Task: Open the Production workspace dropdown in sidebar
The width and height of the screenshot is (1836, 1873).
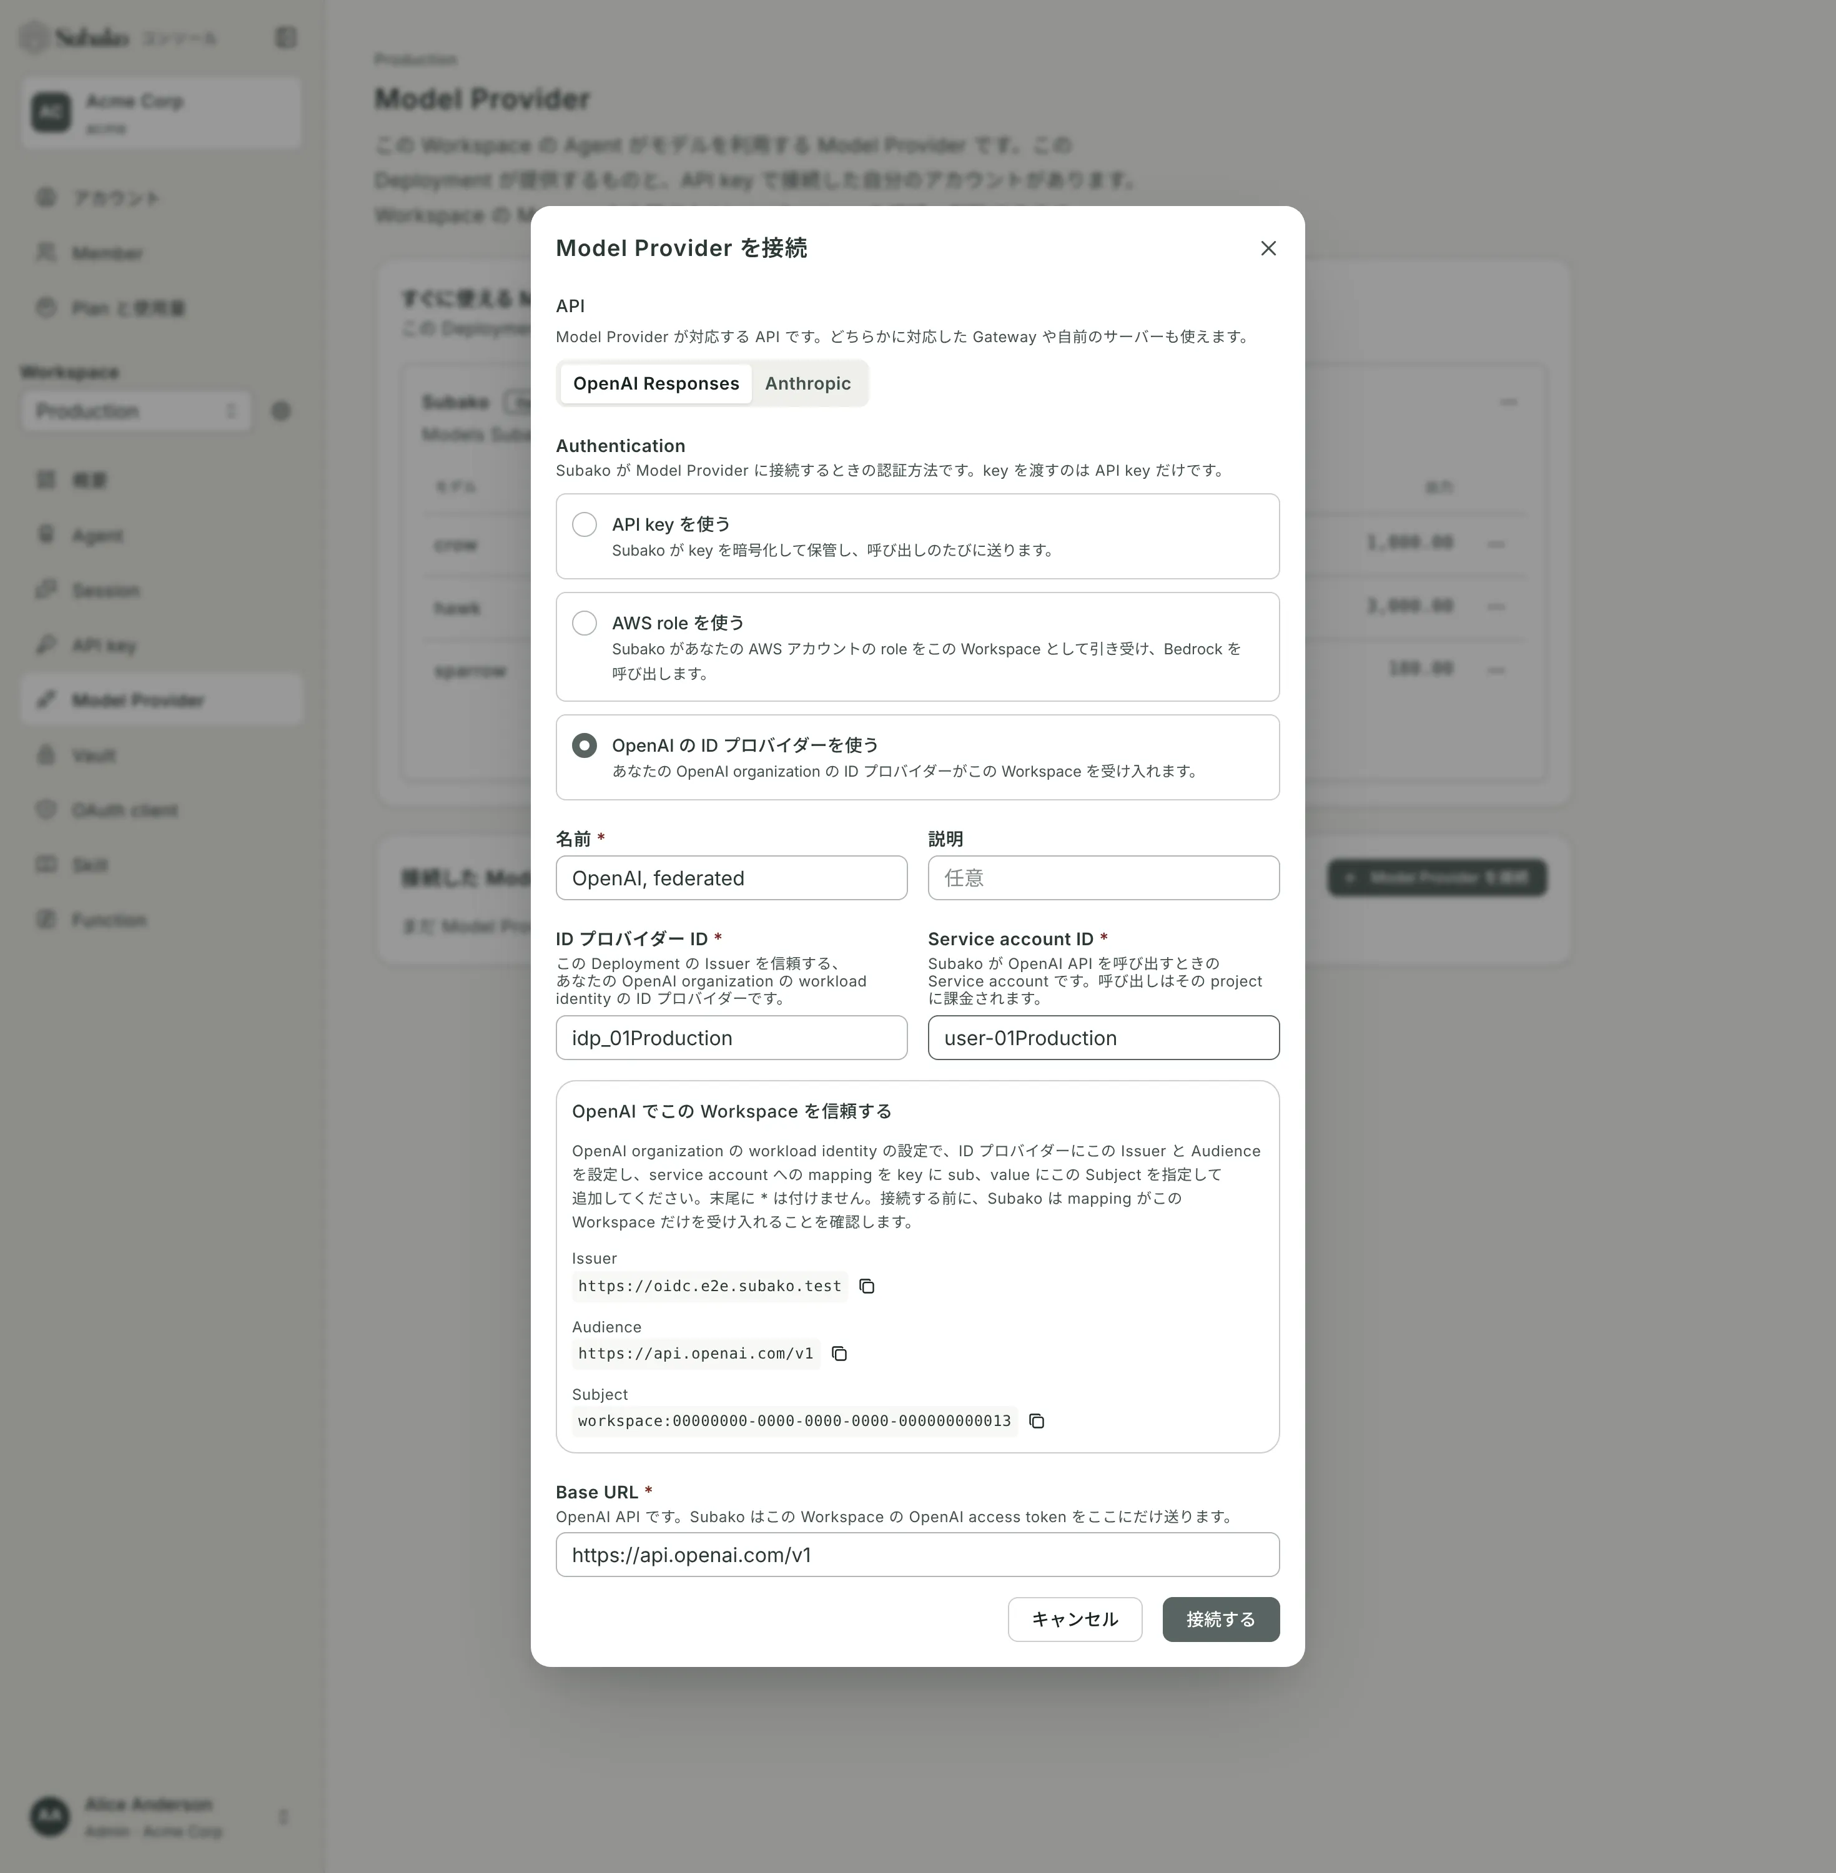Action: point(136,411)
